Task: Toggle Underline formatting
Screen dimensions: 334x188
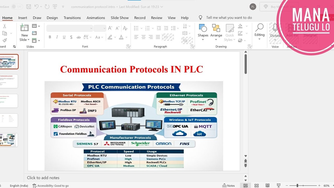Action: pos(64,37)
